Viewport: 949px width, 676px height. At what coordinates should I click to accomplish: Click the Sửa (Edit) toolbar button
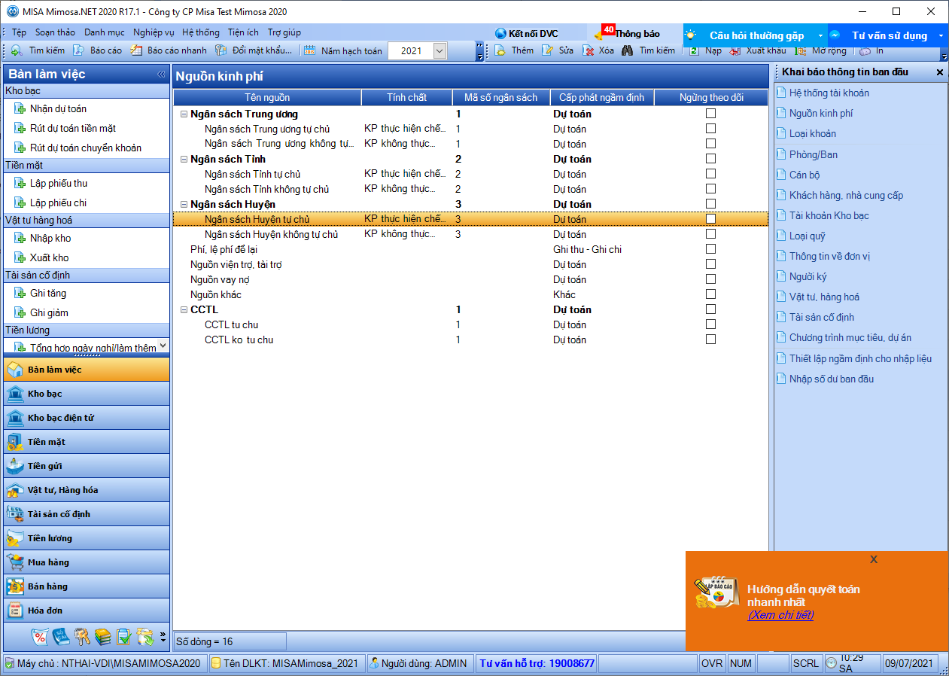point(558,50)
